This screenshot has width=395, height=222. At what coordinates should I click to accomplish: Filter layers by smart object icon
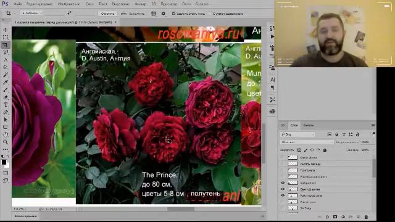[x=357, y=134]
